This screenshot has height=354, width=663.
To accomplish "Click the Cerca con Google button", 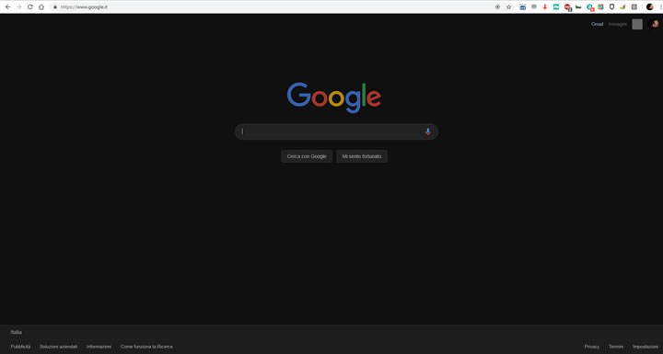I will [307, 156].
